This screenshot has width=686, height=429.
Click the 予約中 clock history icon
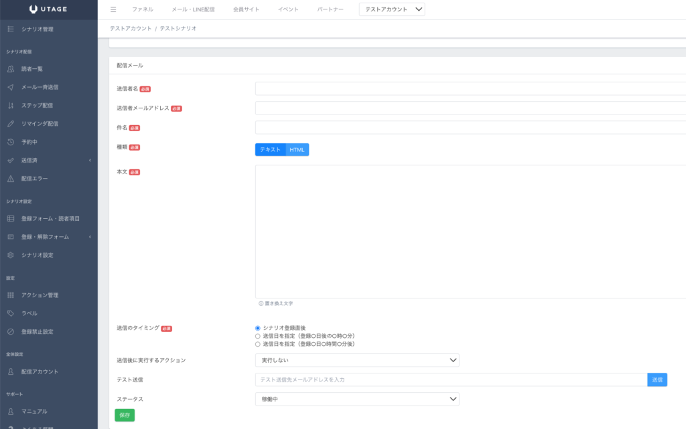[10, 142]
